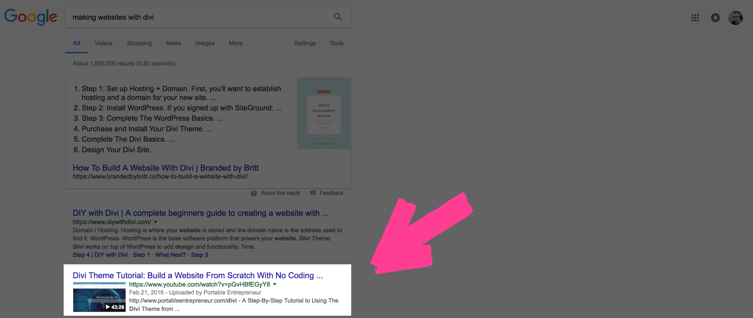Click the blue search magnifier icon

338,17
